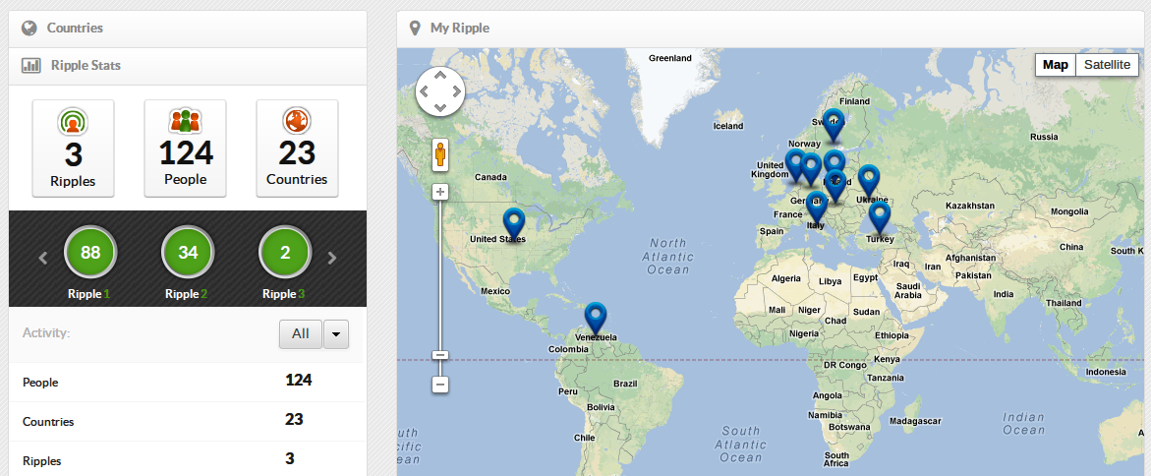Go to previous ripples with left chevron

click(42, 258)
